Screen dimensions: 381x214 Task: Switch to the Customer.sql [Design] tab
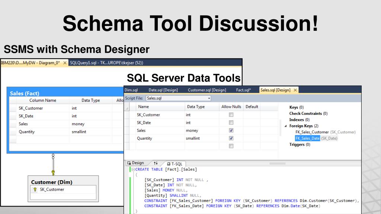coord(206,90)
